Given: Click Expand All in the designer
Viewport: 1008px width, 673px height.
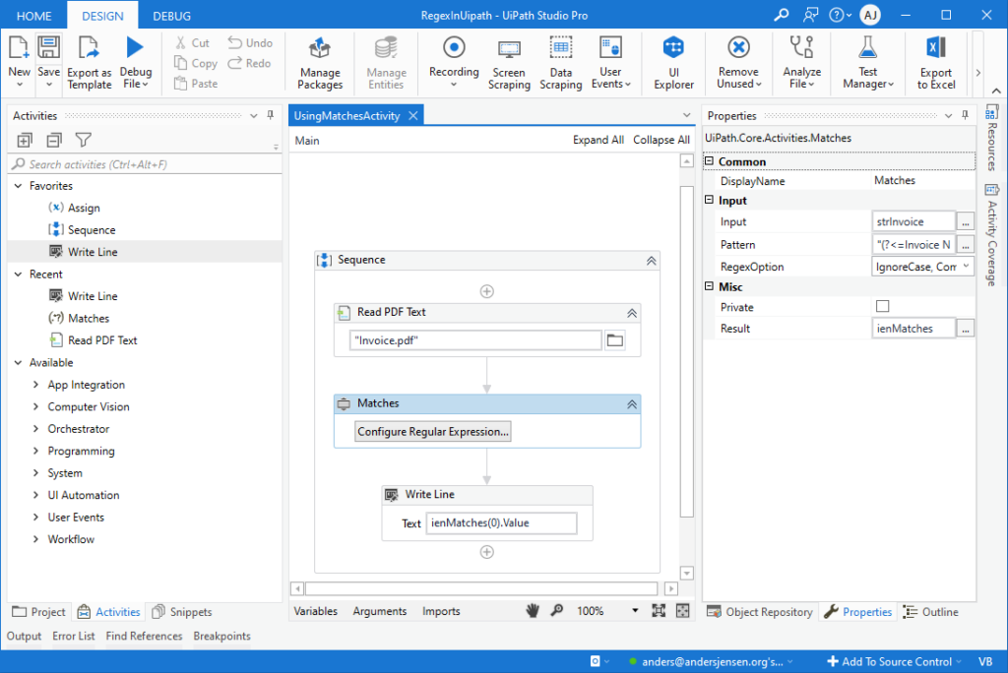Looking at the screenshot, I should pos(598,140).
